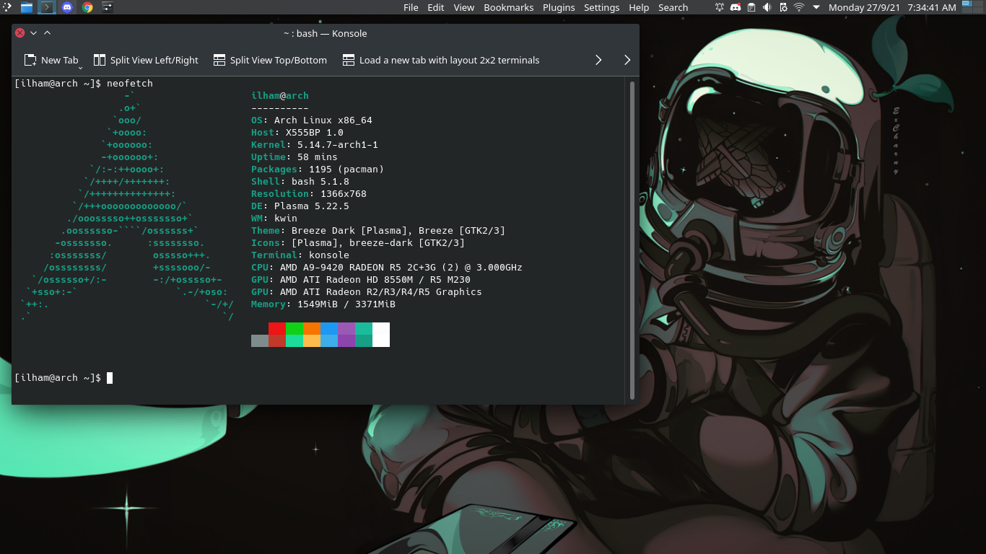Open the Plugins menu
The width and height of the screenshot is (986, 554).
[x=559, y=7]
